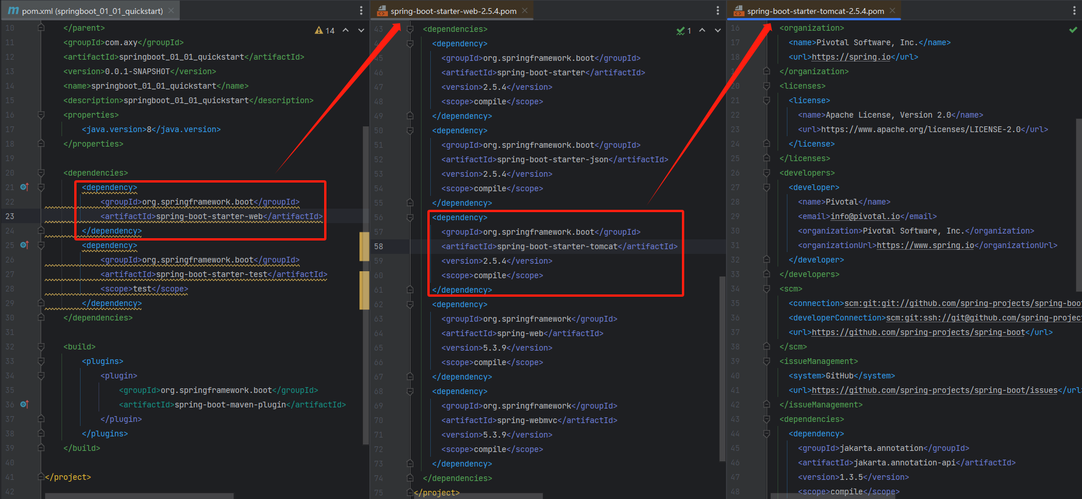The height and width of the screenshot is (499, 1082).
Task: Open the scm:git:ssh developerConnection link
Action: click(984, 318)
